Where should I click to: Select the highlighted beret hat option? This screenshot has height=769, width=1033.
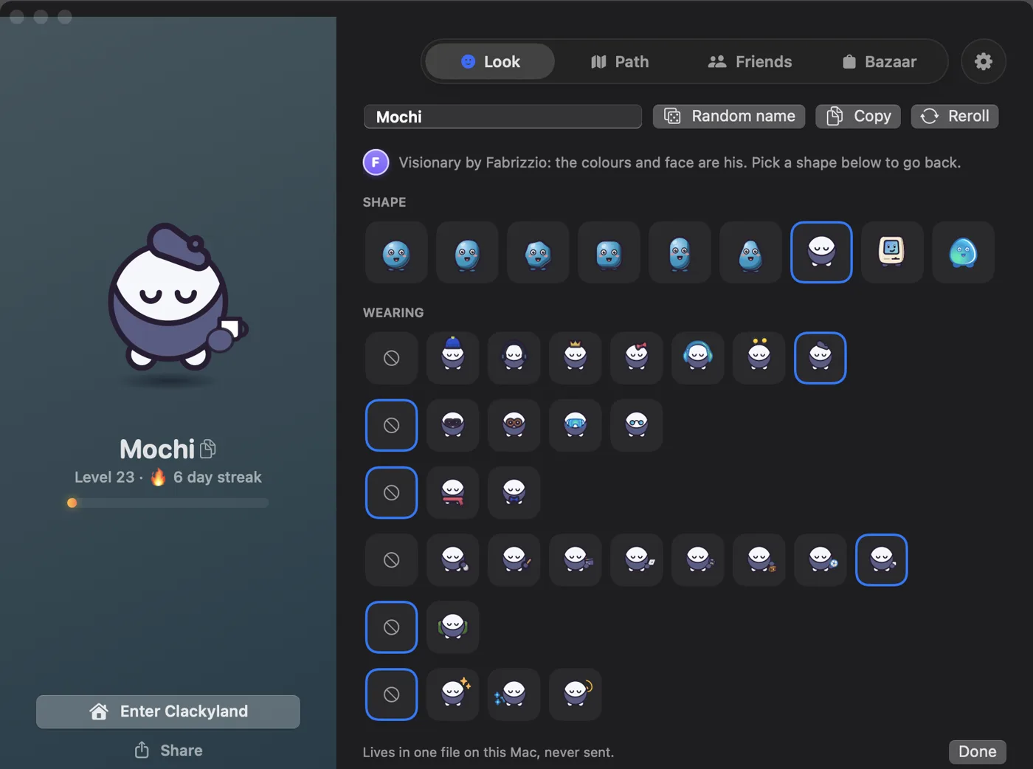[x=820, y=358]
